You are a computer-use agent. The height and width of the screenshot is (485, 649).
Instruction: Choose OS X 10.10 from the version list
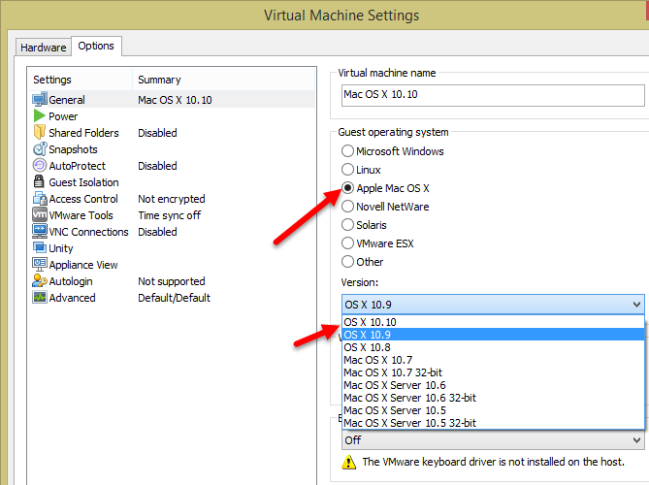[x=370, y=322]
